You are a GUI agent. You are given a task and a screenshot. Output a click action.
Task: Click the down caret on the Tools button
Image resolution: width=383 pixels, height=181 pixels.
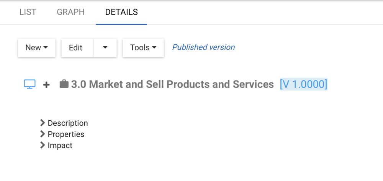tap(154, 48)
